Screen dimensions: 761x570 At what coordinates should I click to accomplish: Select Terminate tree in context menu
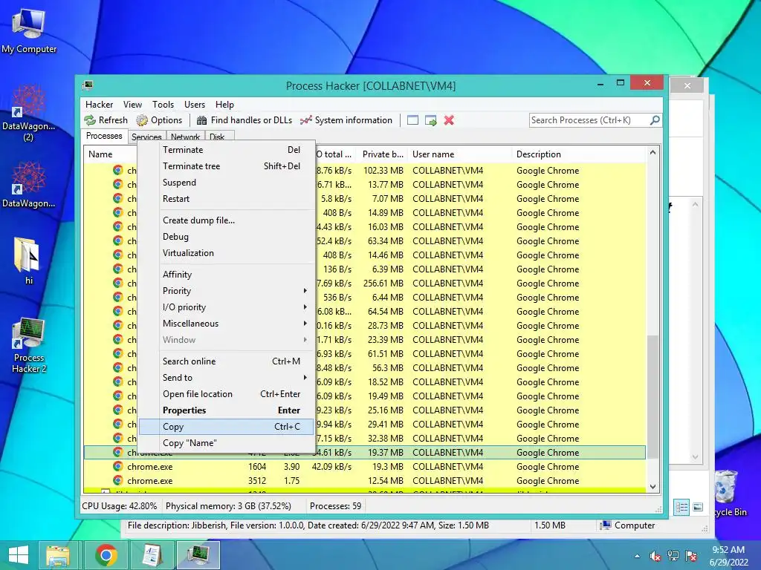227,166
